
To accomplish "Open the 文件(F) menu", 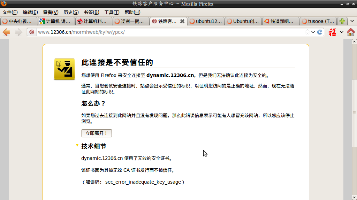I will pyautogui.click(x=10, y=12).
